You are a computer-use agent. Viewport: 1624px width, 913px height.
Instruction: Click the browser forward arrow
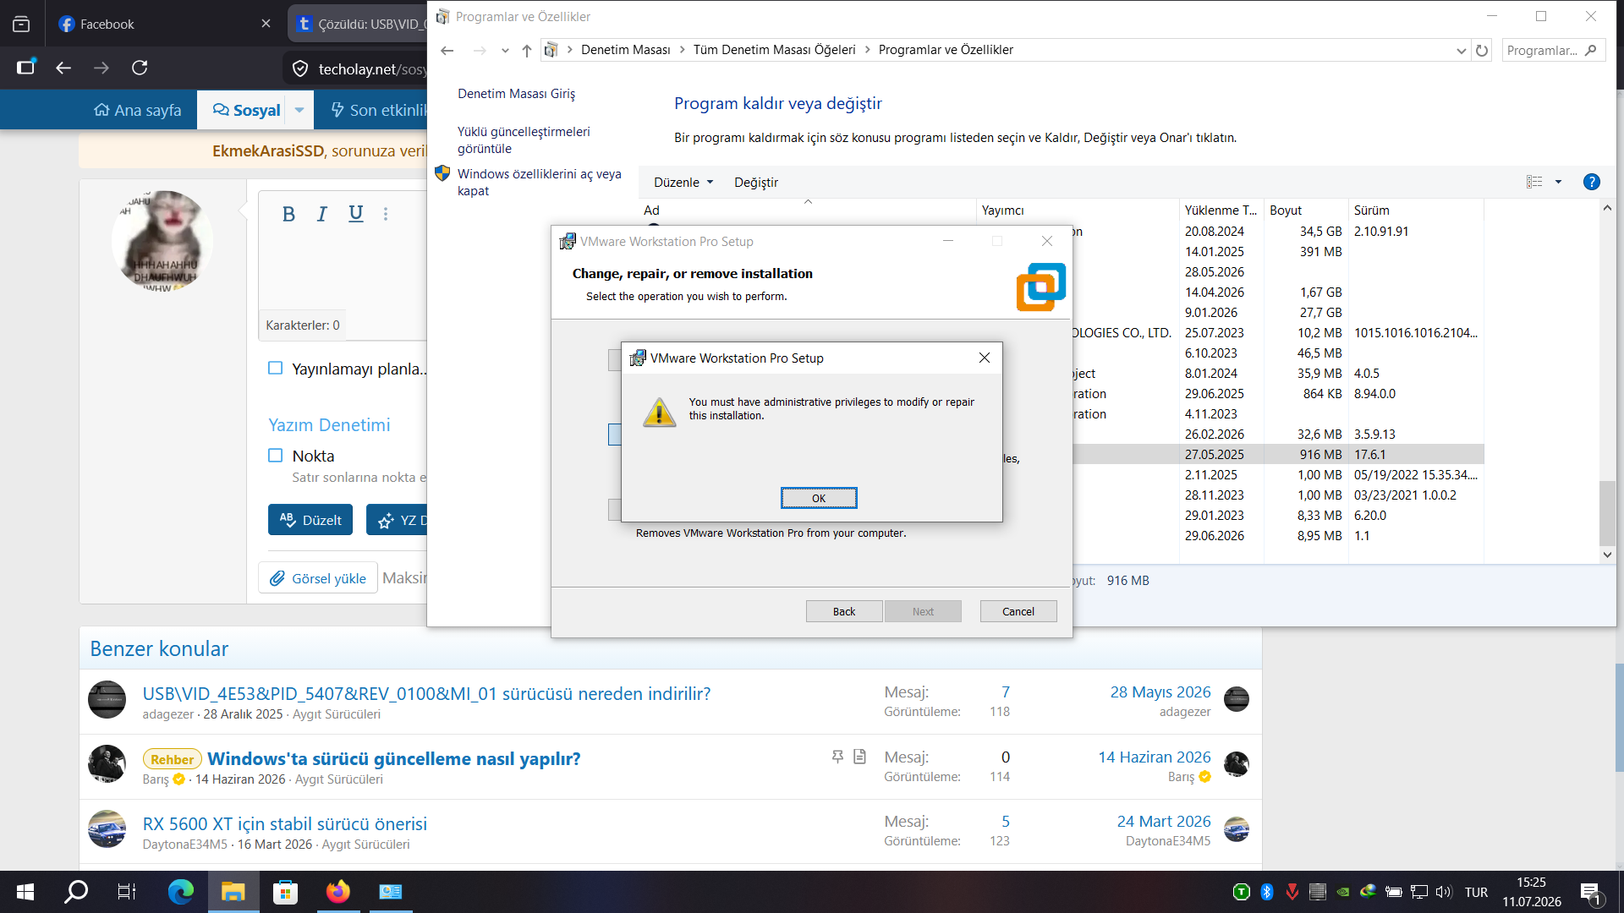(x=101, y=68)
